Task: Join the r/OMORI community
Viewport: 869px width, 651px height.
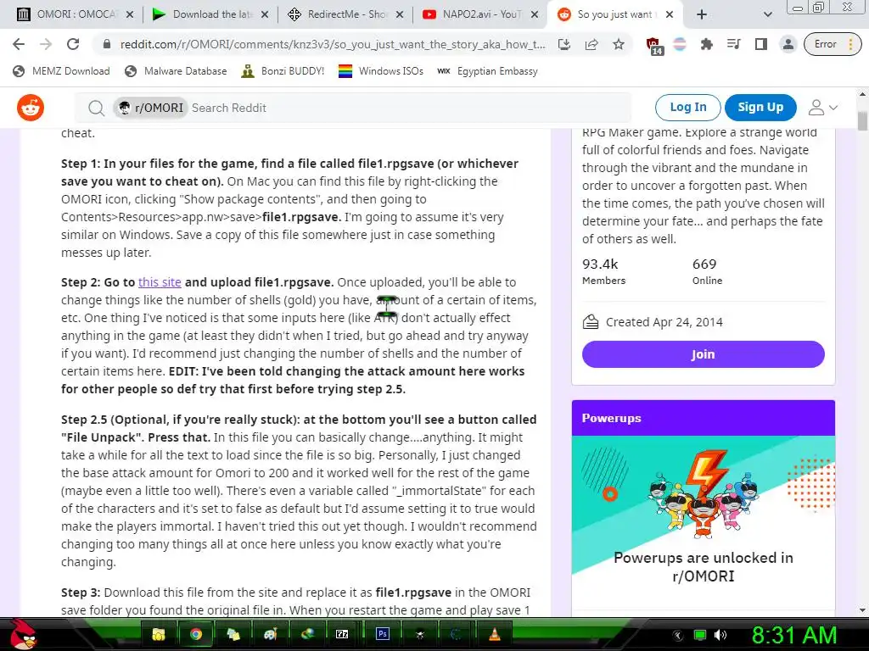Action: tap(703, 354)
